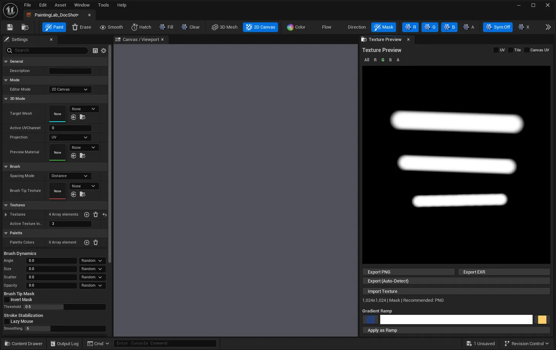556x350 pixels.
Task: Toggle the A channel button in toolbar
Action: (x=469, y=27)
